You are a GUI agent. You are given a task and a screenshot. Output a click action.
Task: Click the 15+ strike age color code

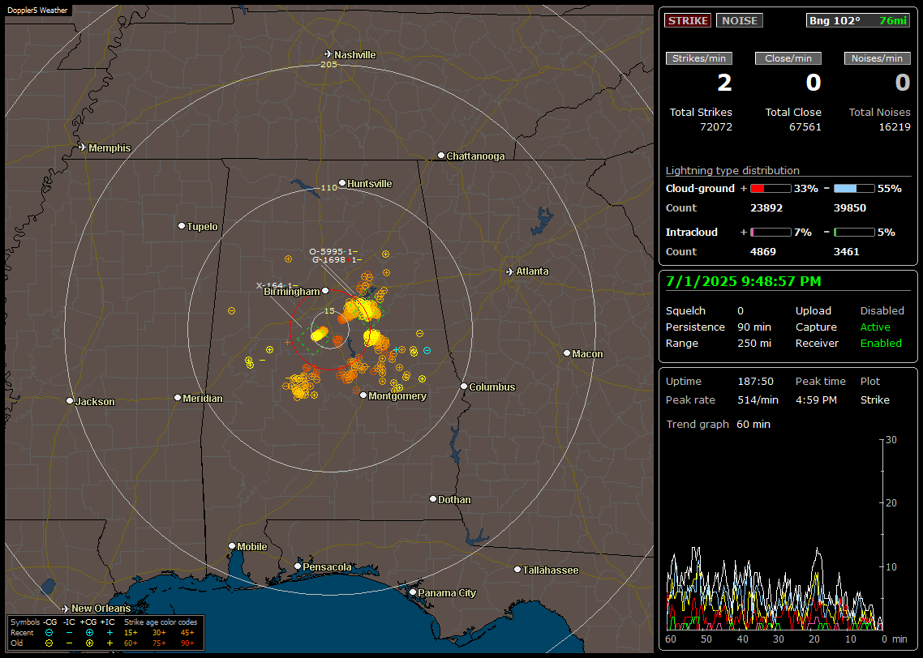tap(131, 633)
